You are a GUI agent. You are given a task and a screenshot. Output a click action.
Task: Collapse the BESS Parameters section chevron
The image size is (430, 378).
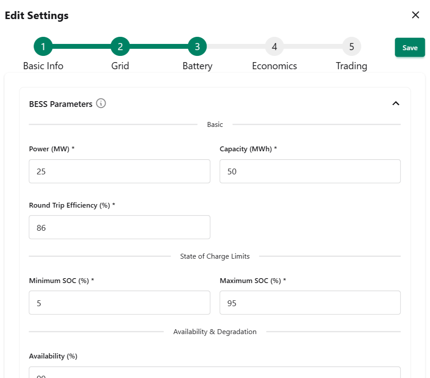point(396,103)
